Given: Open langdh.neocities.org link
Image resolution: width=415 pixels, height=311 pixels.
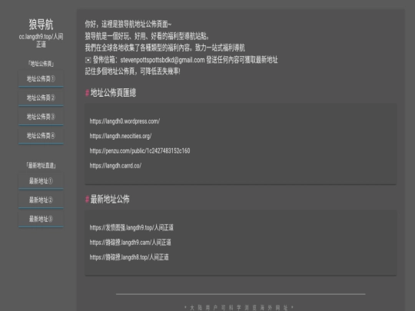Looking at the screenshot, I should (121, 136).
